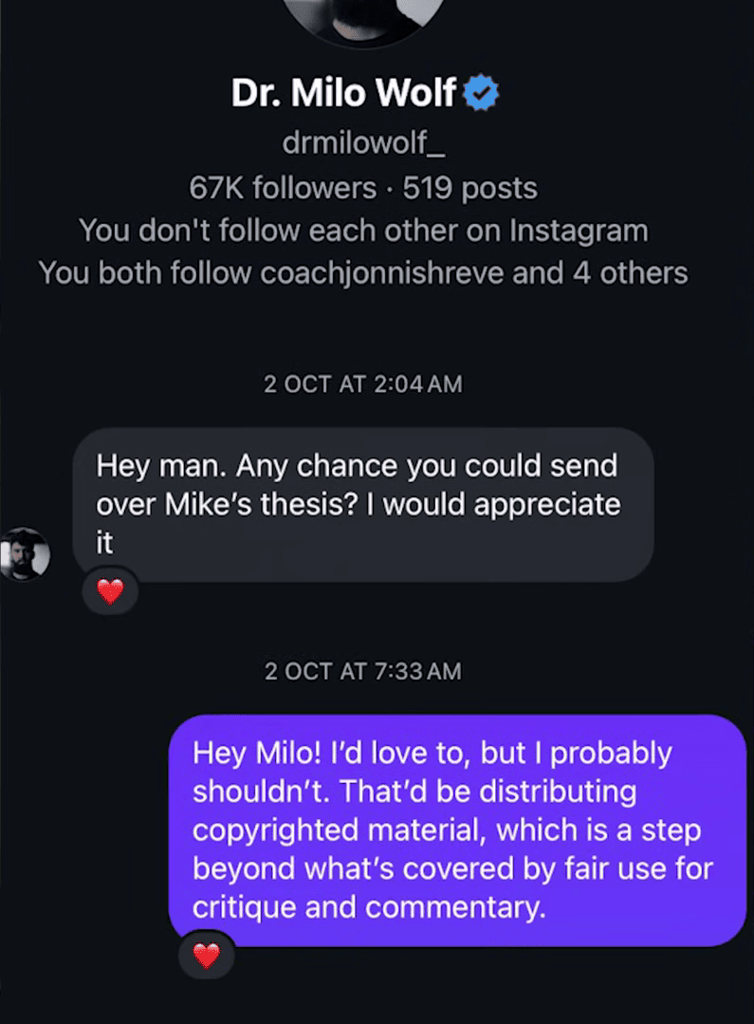Click the heart reaction under the purple message
Viewport: 754px width, 1024px height.
206,955
